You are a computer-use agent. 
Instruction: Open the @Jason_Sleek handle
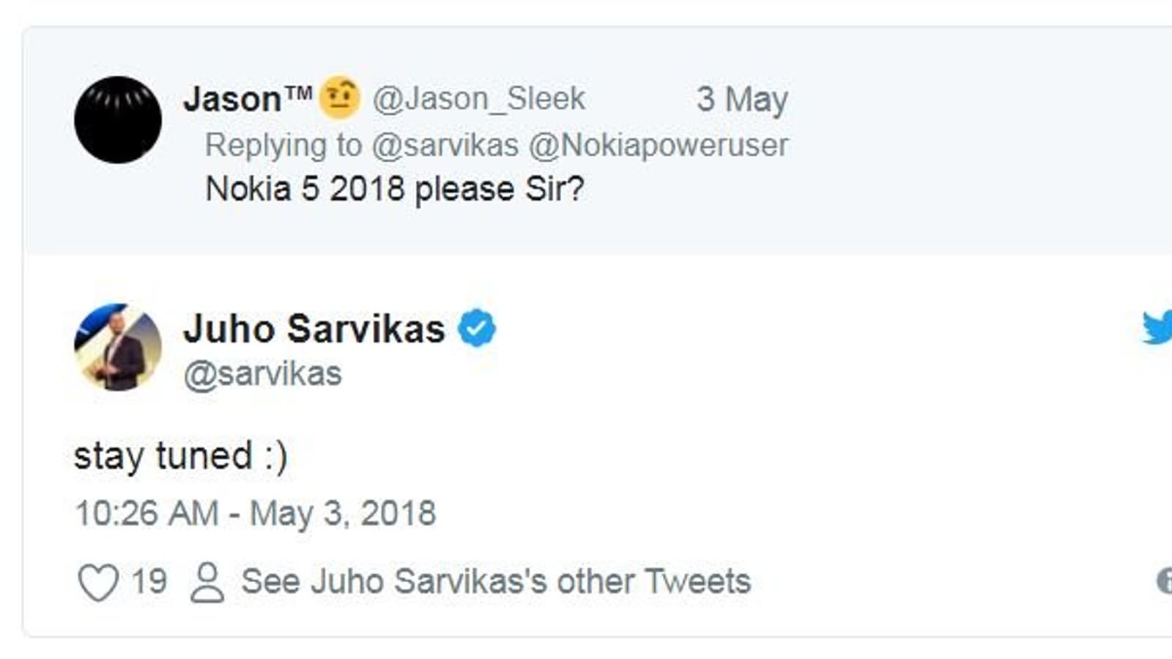click(478, 99)
